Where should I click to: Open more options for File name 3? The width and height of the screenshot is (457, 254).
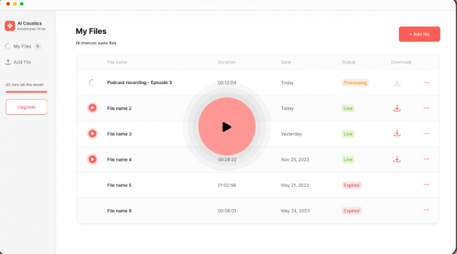(x=426, y=134)
